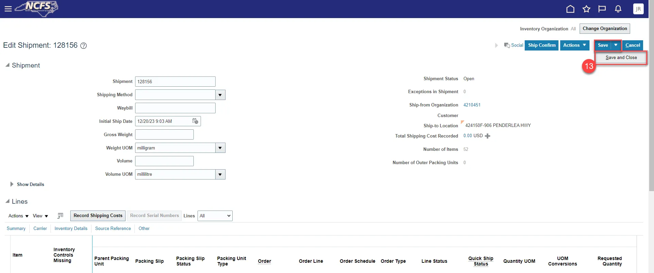This screenshot has width=654, height=273.
Task: Click the Record Serial Numbers button
Action: click(x=155, y=216)
